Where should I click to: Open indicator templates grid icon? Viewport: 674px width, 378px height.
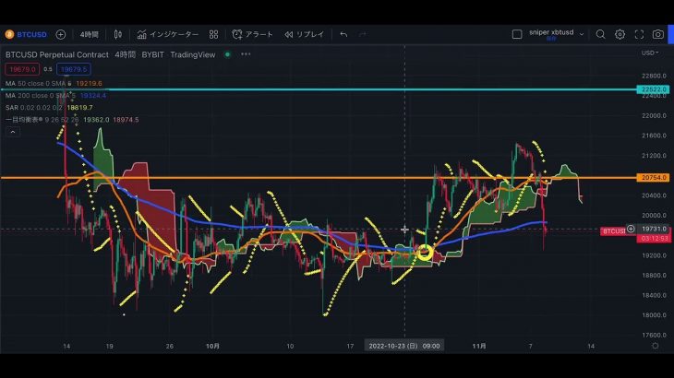tap(213, 34)
